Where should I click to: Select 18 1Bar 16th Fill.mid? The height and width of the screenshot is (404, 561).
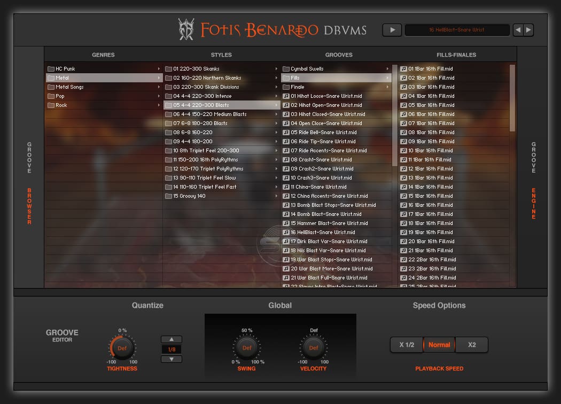click(454, 223)
